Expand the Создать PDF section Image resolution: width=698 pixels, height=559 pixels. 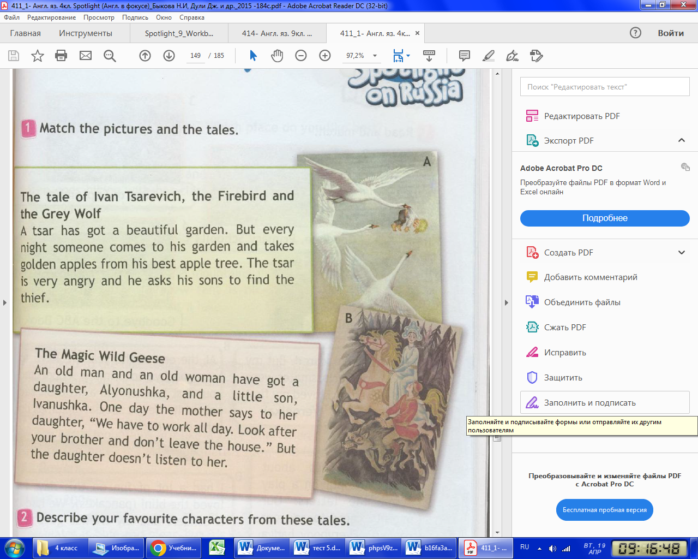click(x=682, y=252)
